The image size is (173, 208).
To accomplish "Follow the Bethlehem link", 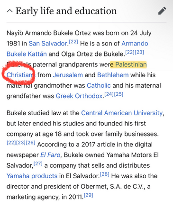I will (x=113, y=75).
